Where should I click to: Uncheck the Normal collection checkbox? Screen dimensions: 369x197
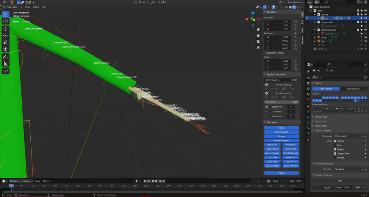(x=358, y=14)
